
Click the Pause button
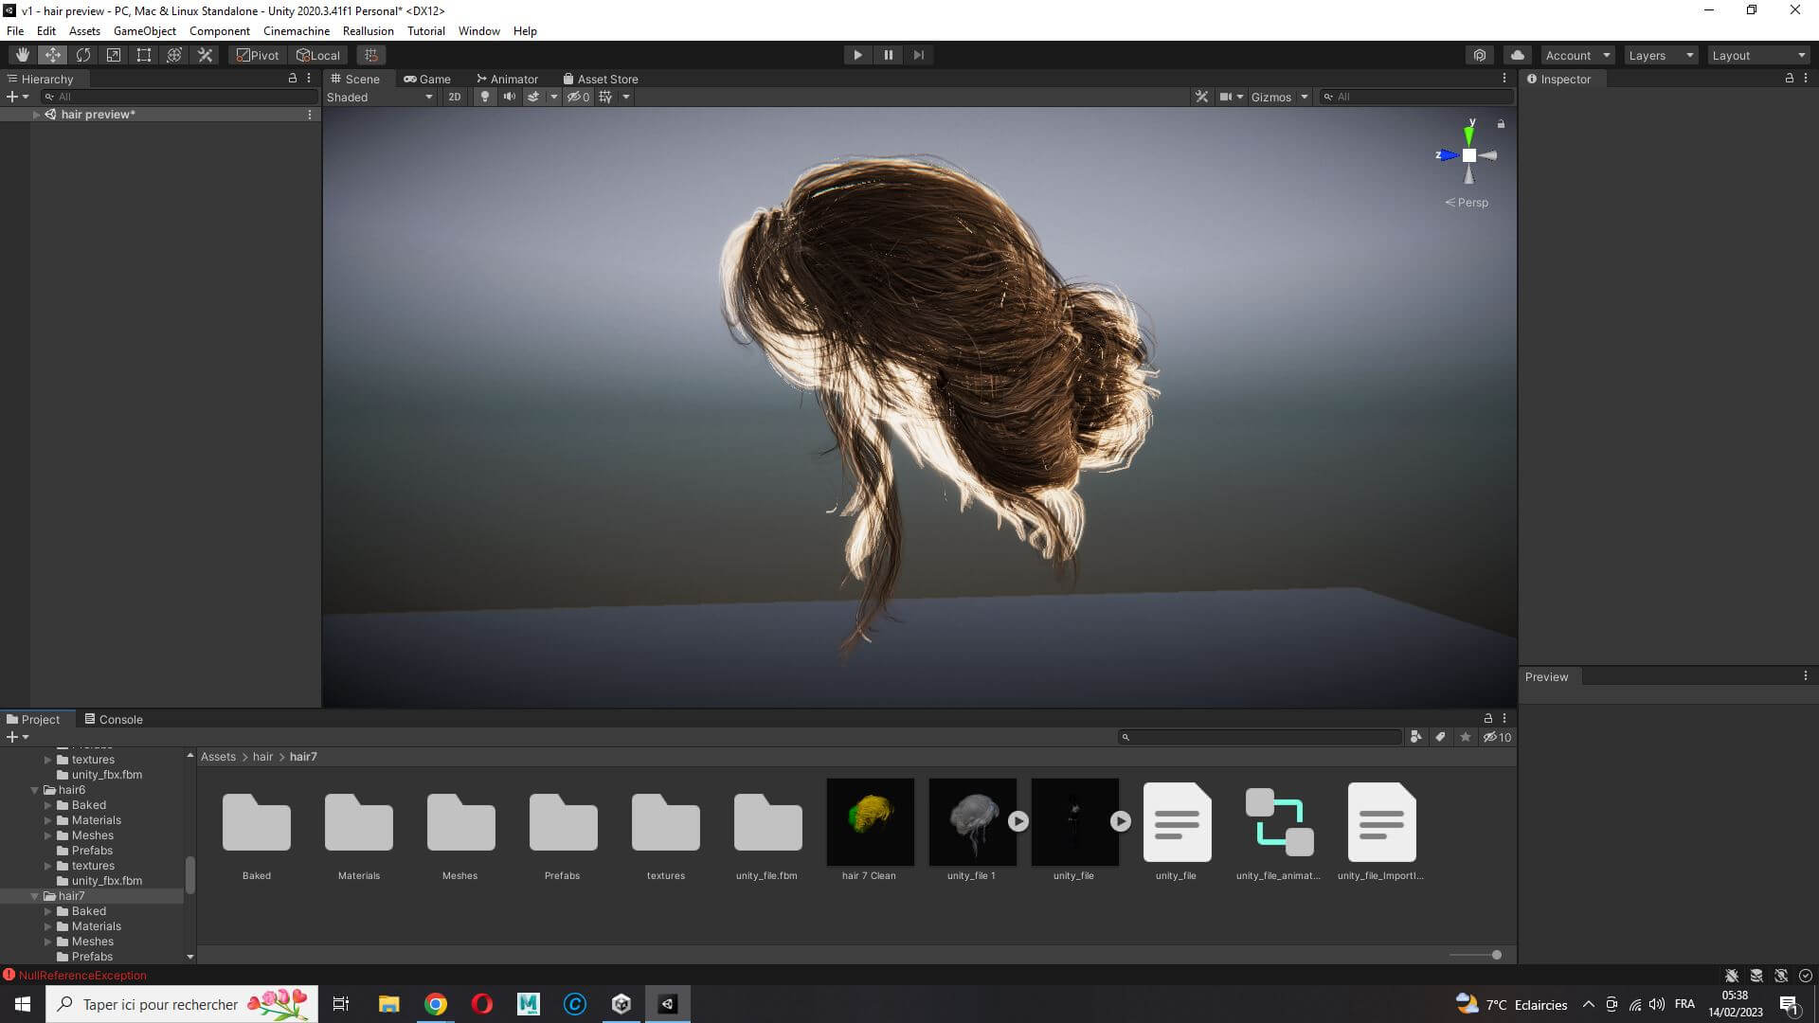888,55
